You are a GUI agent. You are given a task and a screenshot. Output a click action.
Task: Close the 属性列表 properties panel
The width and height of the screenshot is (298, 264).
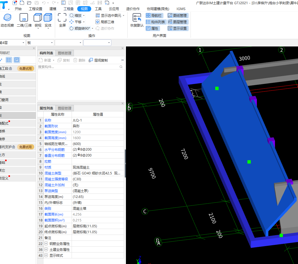coord(123,104)
